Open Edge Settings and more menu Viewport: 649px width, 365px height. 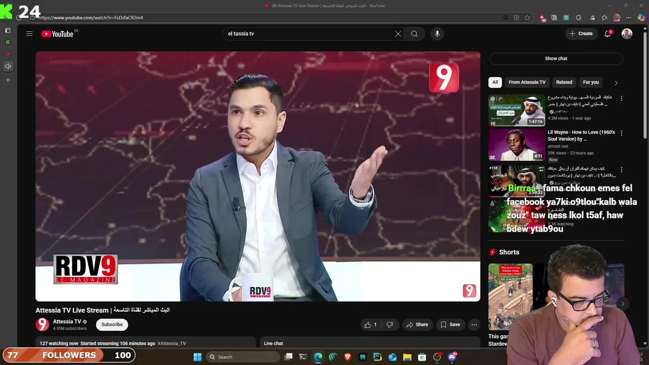(x=629, y=18)
